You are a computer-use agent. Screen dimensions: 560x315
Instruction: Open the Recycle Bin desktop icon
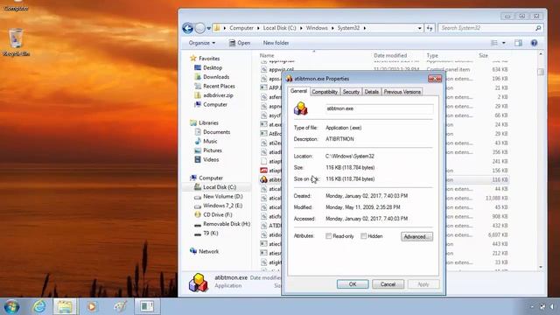[16, 42]
